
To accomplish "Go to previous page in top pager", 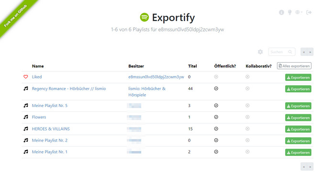I will [x=304, y=52].
